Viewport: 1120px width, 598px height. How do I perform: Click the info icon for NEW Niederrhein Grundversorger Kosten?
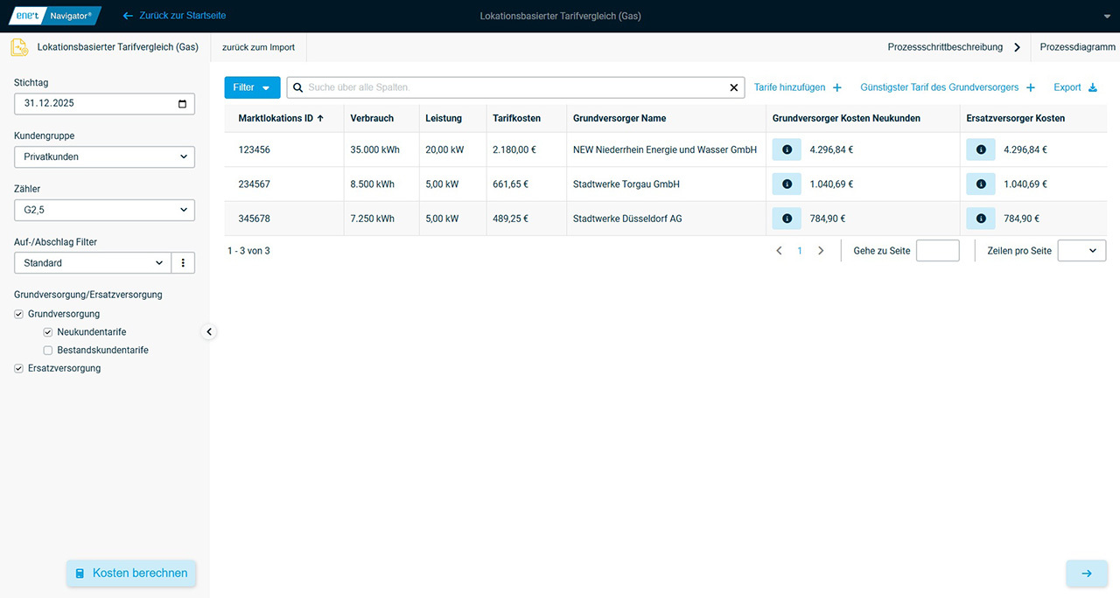(x=786, y=149)
